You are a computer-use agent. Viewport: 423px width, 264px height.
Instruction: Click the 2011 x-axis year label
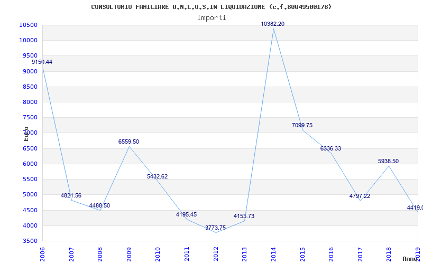187,254
